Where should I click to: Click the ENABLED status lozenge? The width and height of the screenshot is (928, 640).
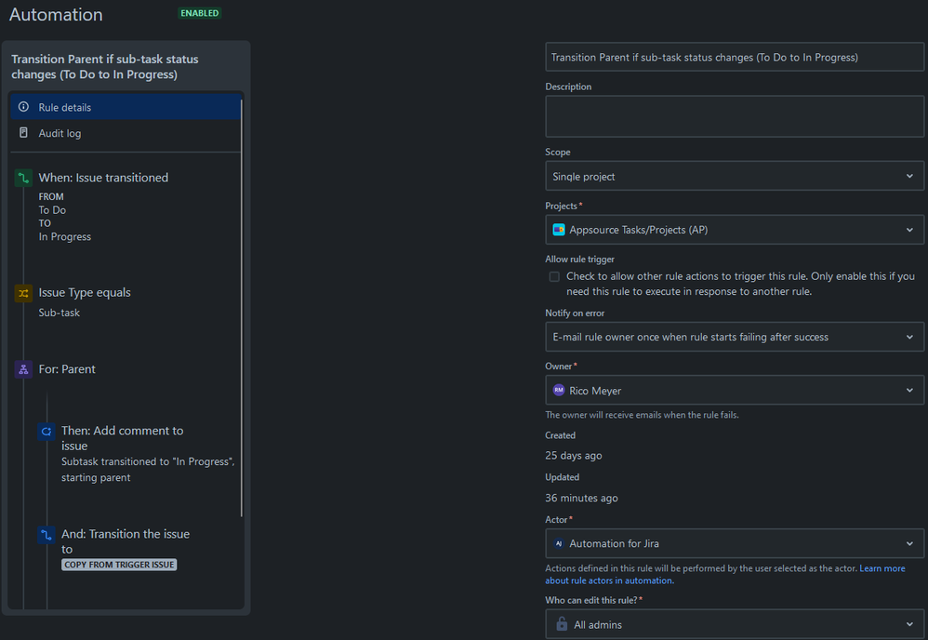click(x=199, y=13)
